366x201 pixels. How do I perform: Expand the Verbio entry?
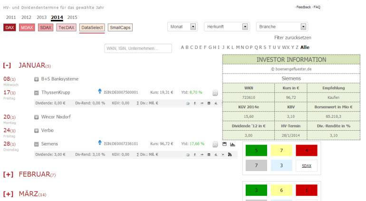tap(37, 131)
